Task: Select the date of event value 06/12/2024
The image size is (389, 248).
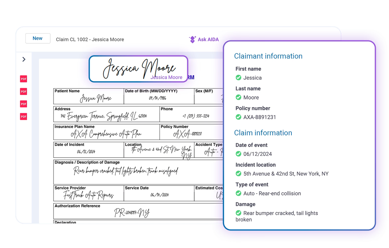Action: pyautogui.click(x=258, y=154)
